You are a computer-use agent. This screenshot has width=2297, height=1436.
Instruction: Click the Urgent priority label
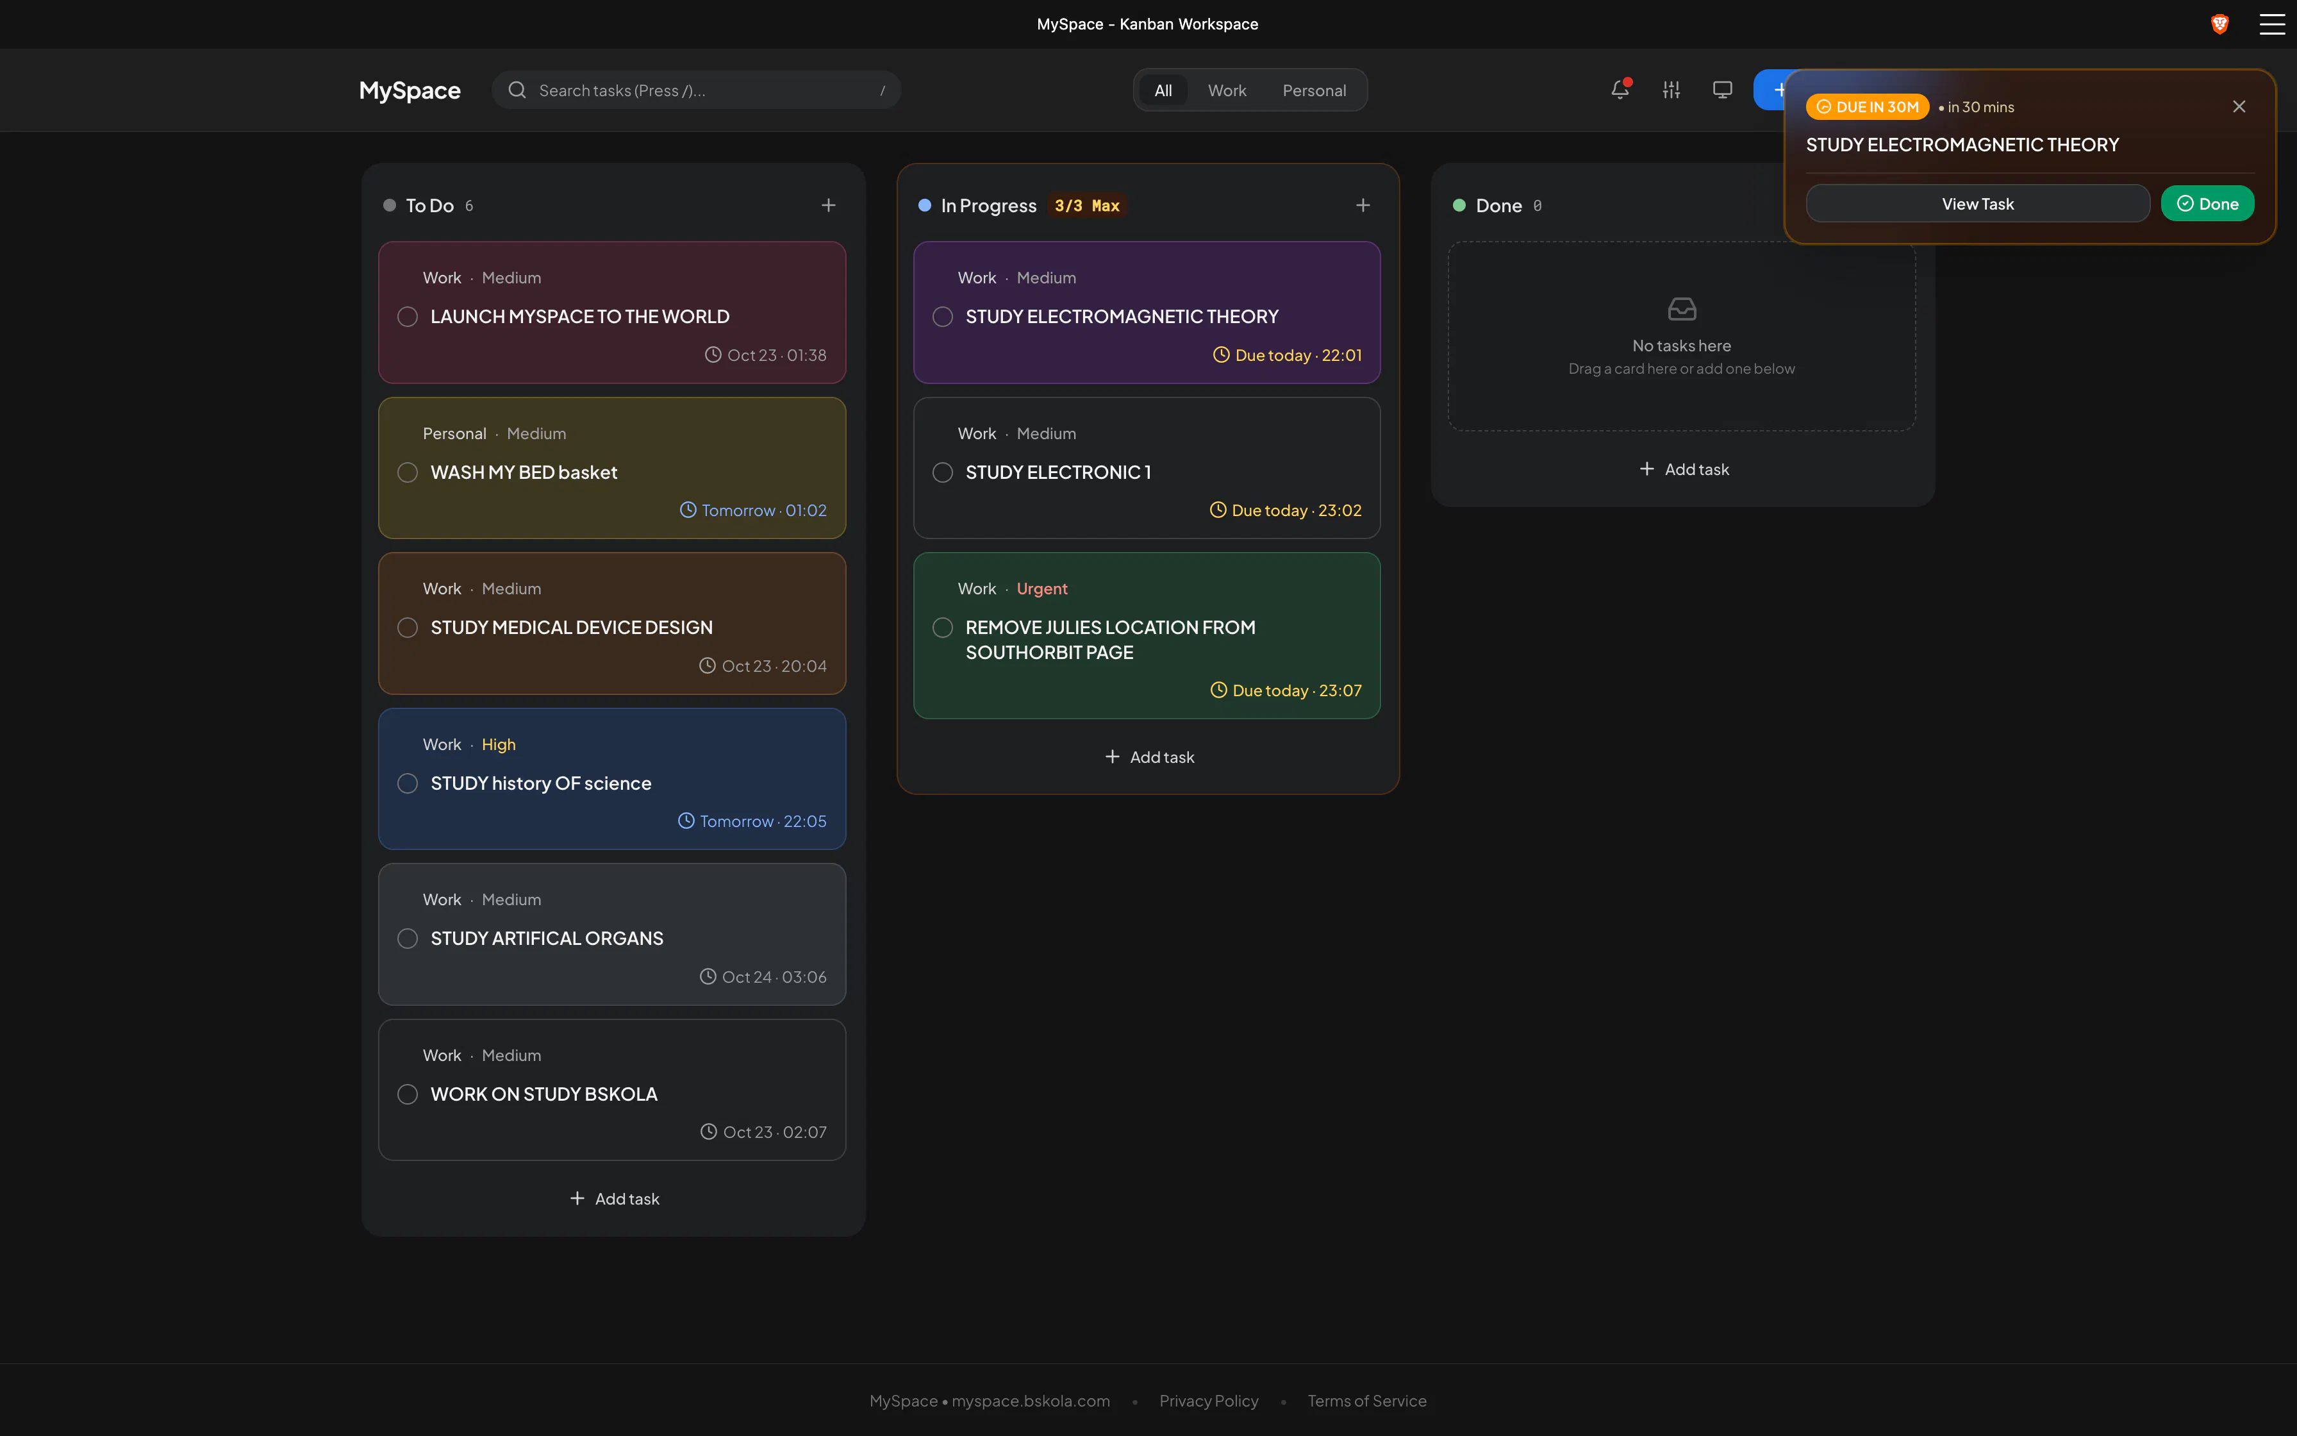pos(1041,589)
